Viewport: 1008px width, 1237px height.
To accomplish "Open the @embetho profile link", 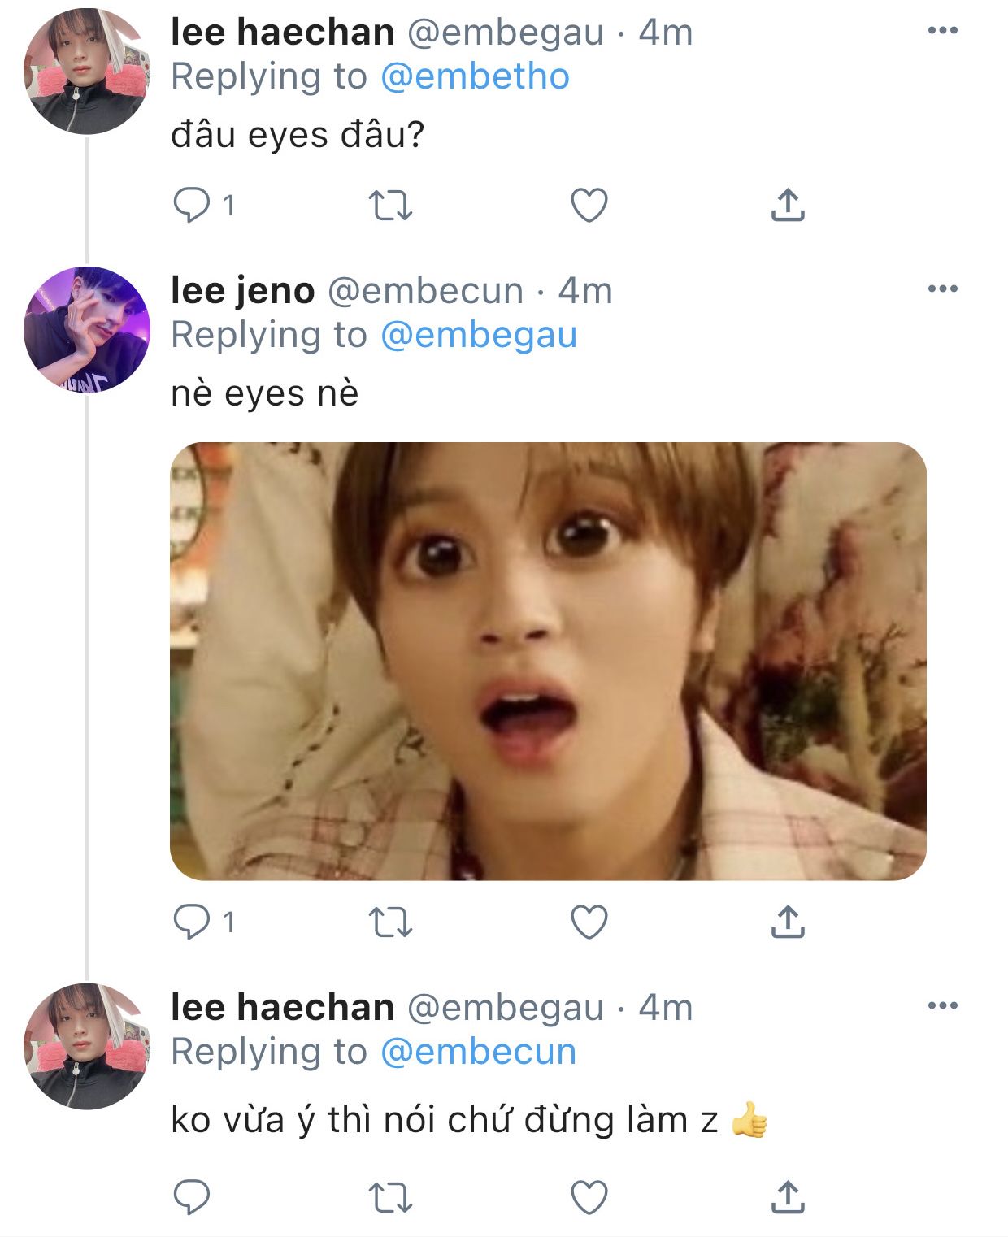I will point(475,76).
